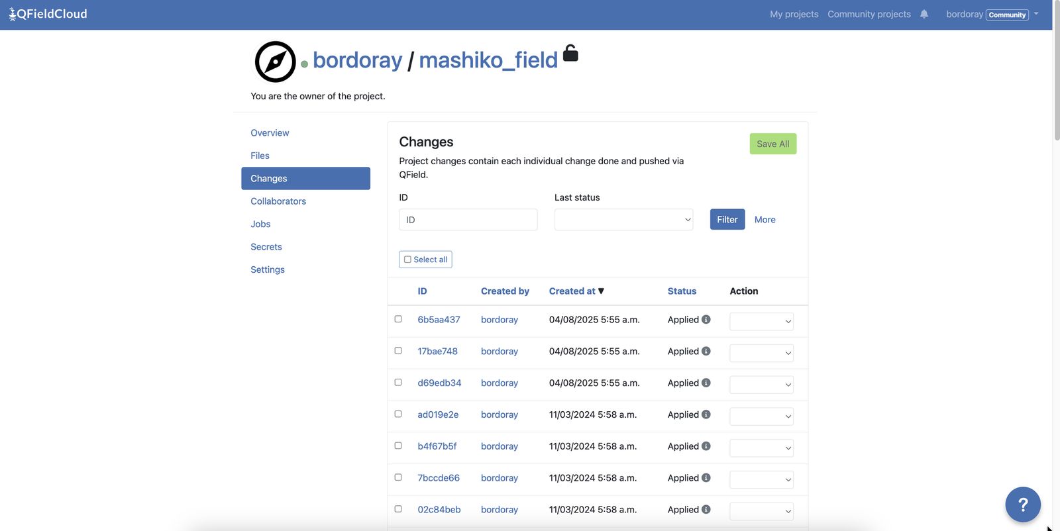1060x531 pixels.
Task: Mark the checkbox for change b4f67b5f
Action: pyautogui.click(x=398, y=446)
